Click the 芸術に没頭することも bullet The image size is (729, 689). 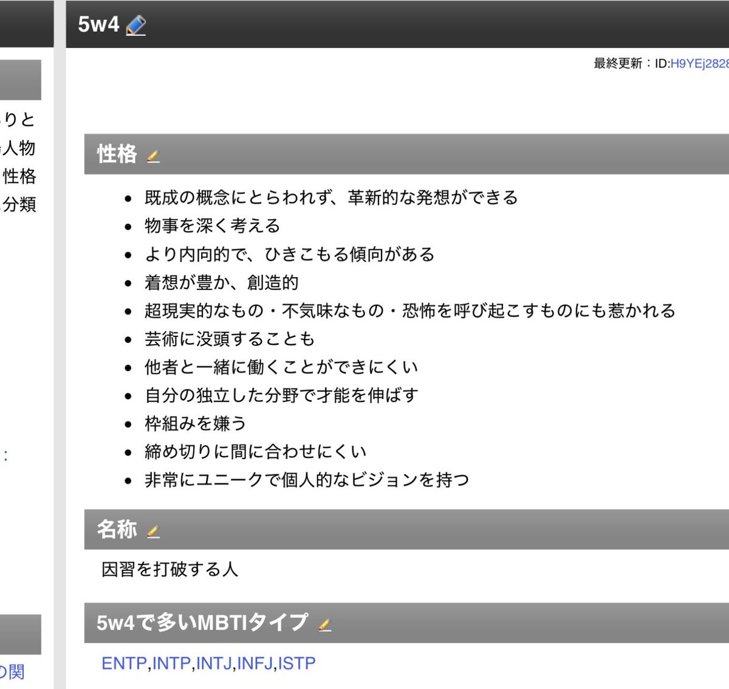(x=230, y=339)
